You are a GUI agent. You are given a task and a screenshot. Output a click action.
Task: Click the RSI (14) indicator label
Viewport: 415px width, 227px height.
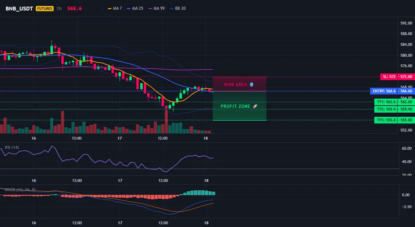pyautogui.click(x=12, y=147)
